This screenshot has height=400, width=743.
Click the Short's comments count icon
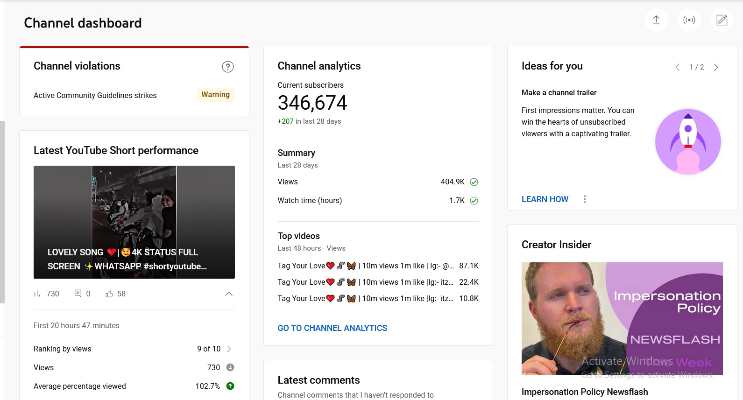[x=78, y=294]
